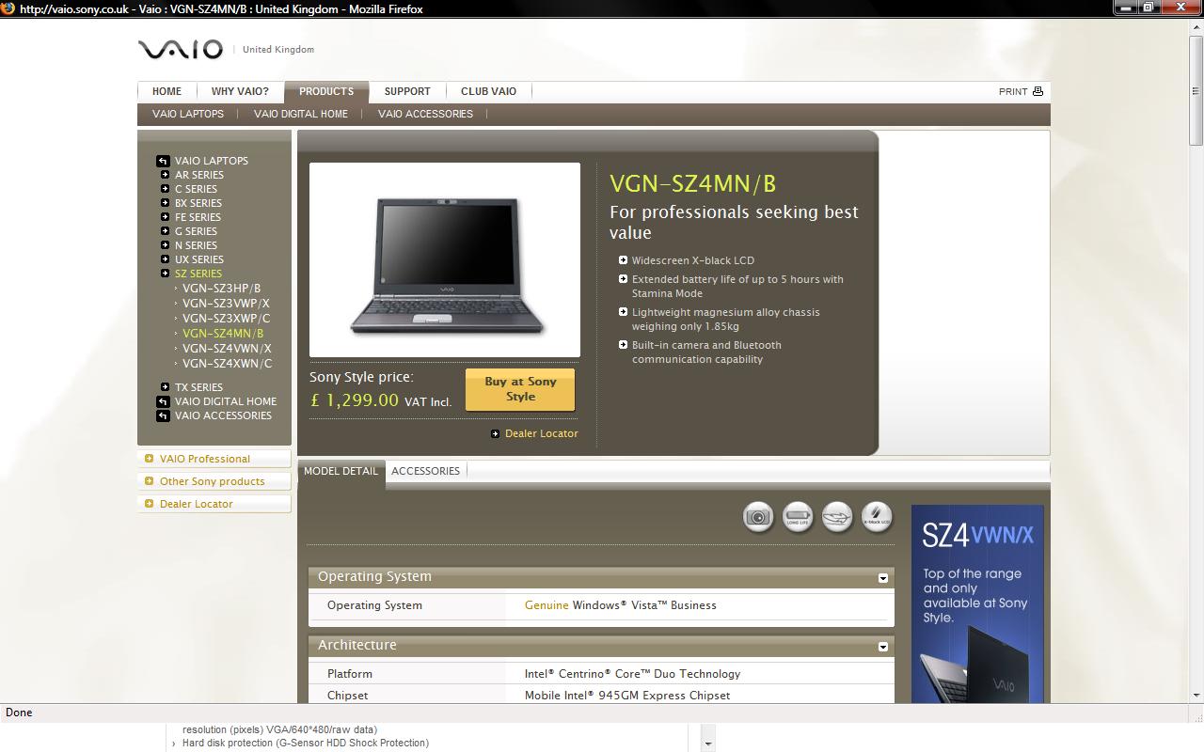Expand the BX SERIES tree item
The width and height of the screenshot is (1204, 752).
(x=166, y=203)
